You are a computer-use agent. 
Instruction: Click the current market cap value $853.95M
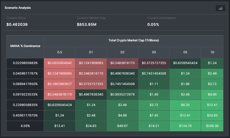coord(87,24)
